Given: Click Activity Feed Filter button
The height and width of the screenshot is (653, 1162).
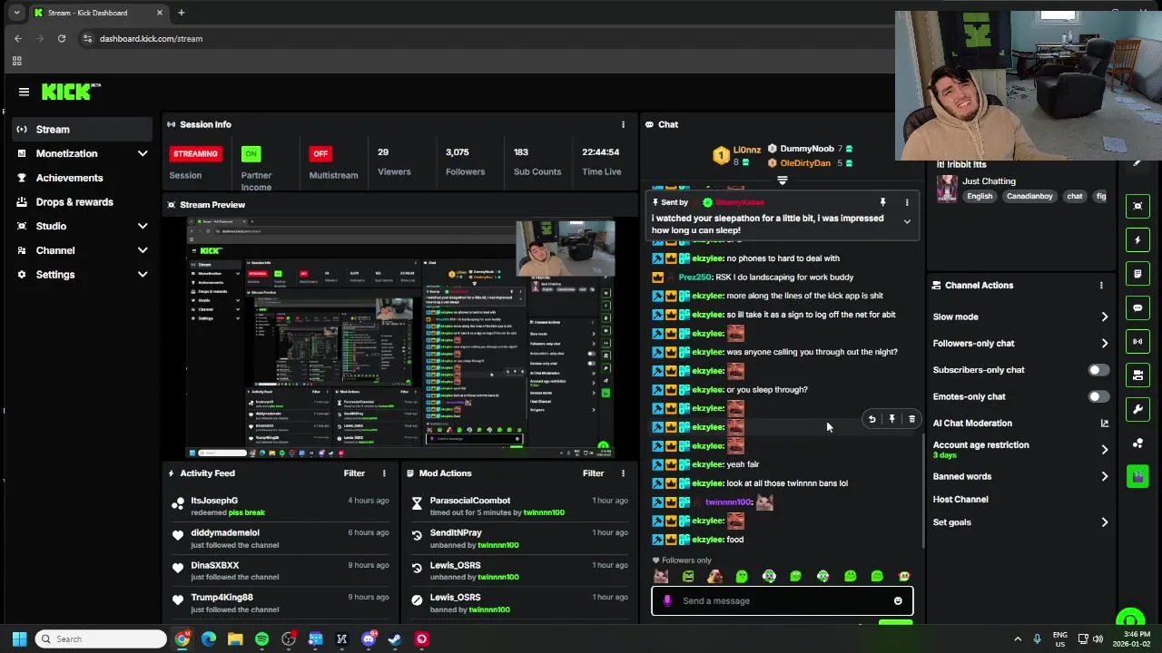Looking at the screenshot, I should (x=354, y=473).
